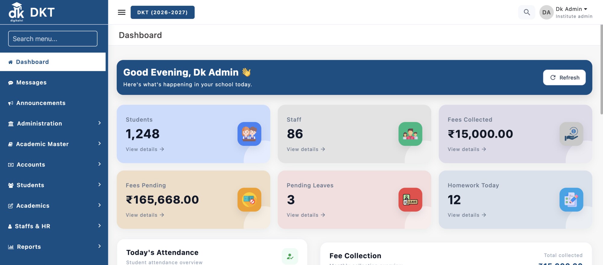Expand the Academic Master submenu chevron
This screenshot has width=603, height=265.
coord(99,143)
